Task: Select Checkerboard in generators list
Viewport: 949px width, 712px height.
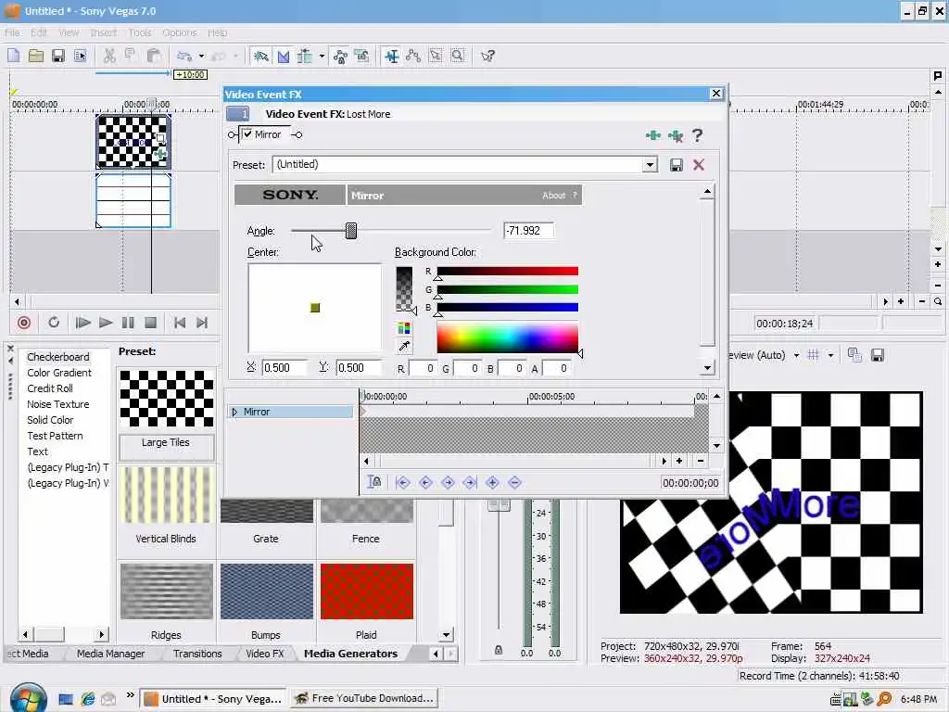Action: point(58,357)
